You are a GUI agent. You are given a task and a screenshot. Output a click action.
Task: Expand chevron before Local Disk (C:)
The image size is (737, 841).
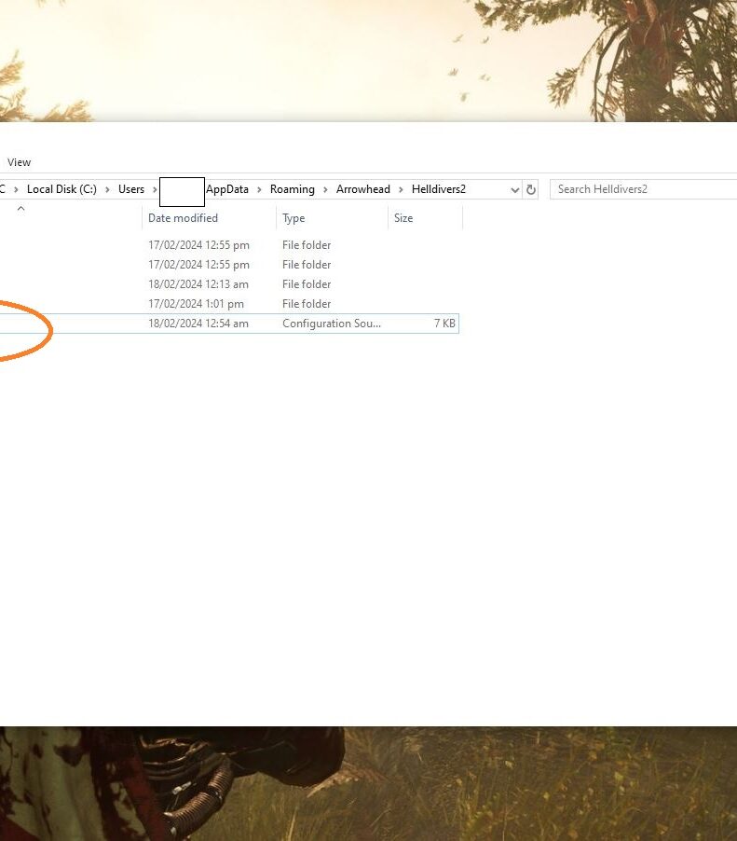pyautogui.click(x=16, y=190)
